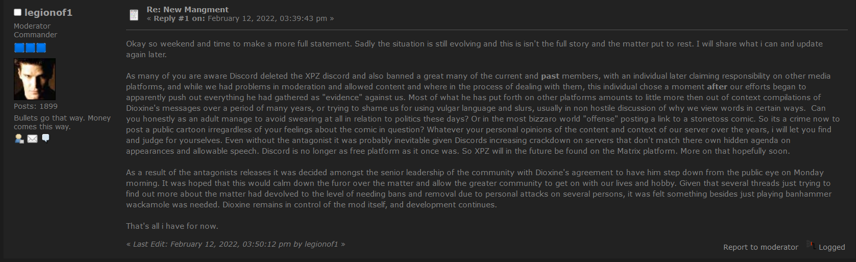856x262 pixels.
Task: Click the 'Moderator' group label
Action: pos(32,26)
